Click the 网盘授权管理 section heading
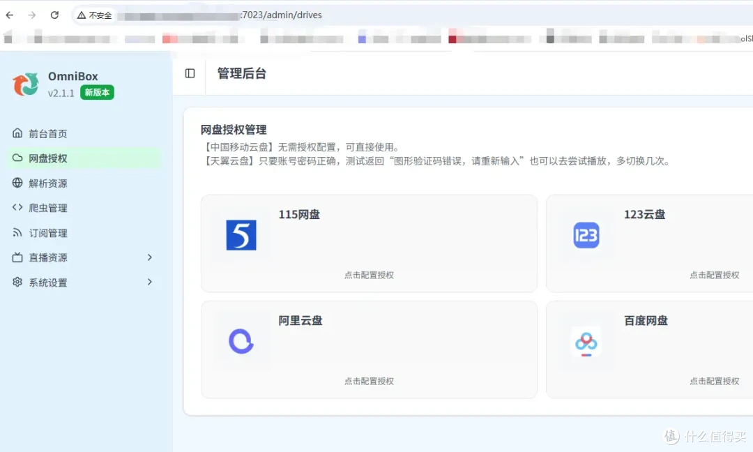 click(234, 130)
